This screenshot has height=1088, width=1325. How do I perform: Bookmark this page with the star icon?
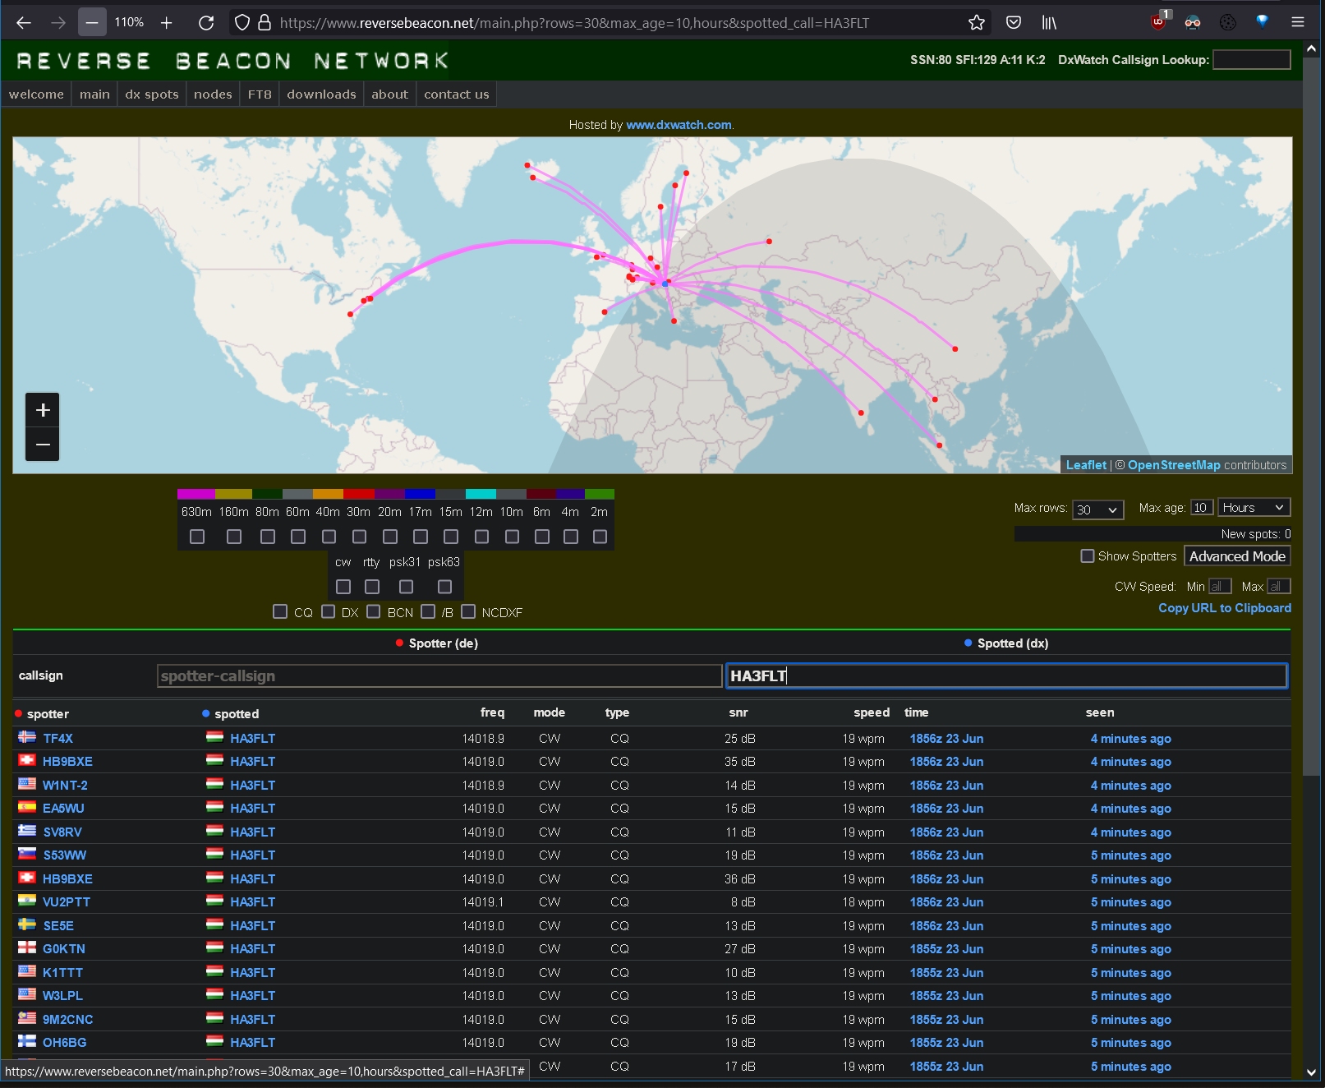coord(976,23)
